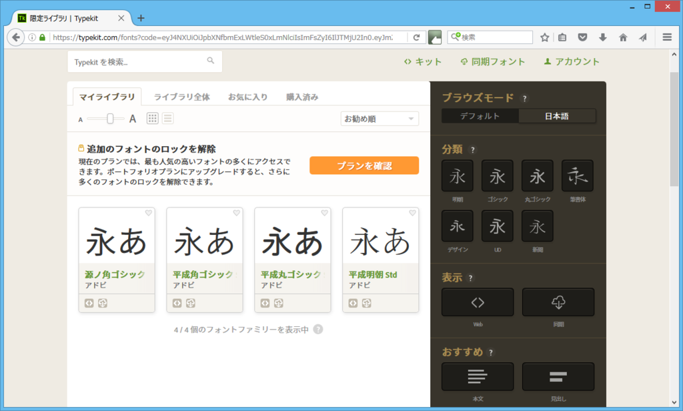The image size is (683, 411).
Task: Favorite 平成角ゴシック with its heart icon
Action: (237, 213)
